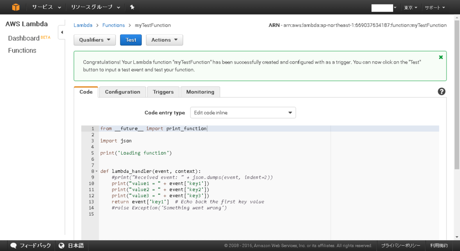This screenshot has height=251, width=460.
Task: Open the サポート support menu
Action: pos(435,8)
